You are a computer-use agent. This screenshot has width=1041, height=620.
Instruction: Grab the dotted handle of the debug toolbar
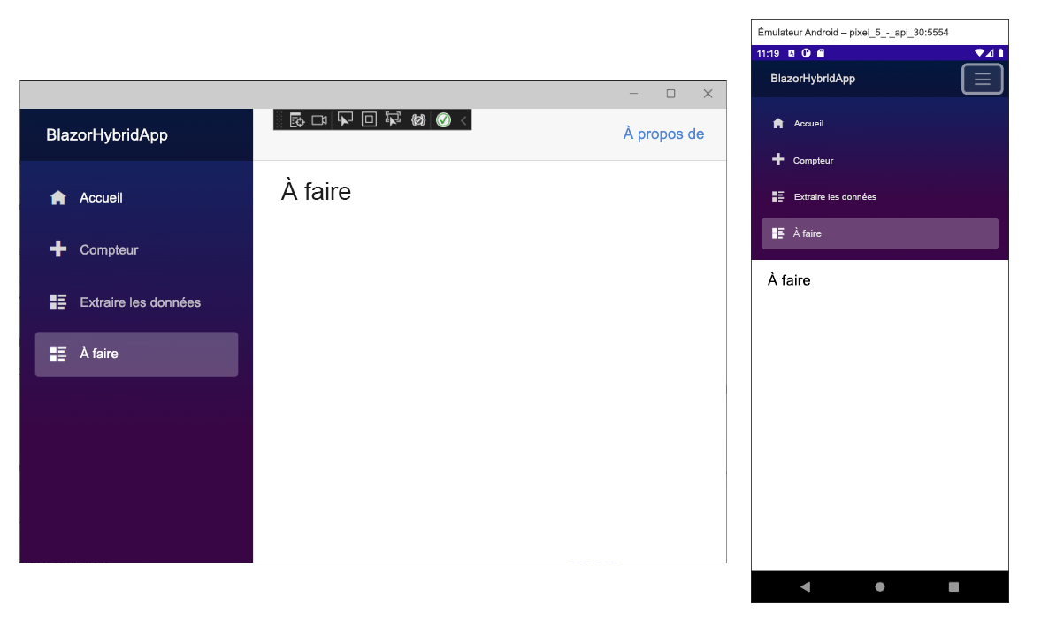coord(279,120)
